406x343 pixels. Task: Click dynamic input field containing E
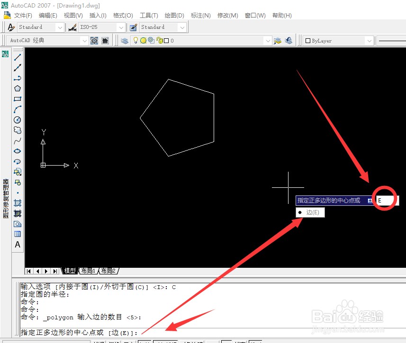point(387,201)
